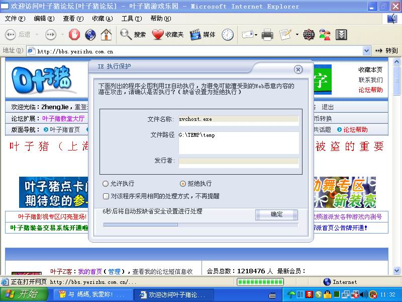Screen dimensions: 402x302
Task: Click the page scrollbar up arrow
Action: click(396, 61)
